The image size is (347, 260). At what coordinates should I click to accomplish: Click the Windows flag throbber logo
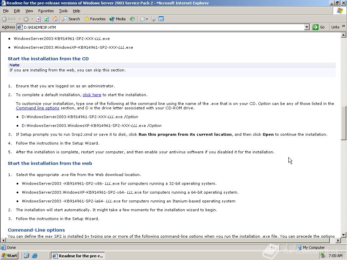click(340, 11)
